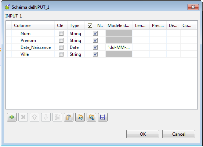Click the greyed-out remove column X icon

(x=23, y=117)
